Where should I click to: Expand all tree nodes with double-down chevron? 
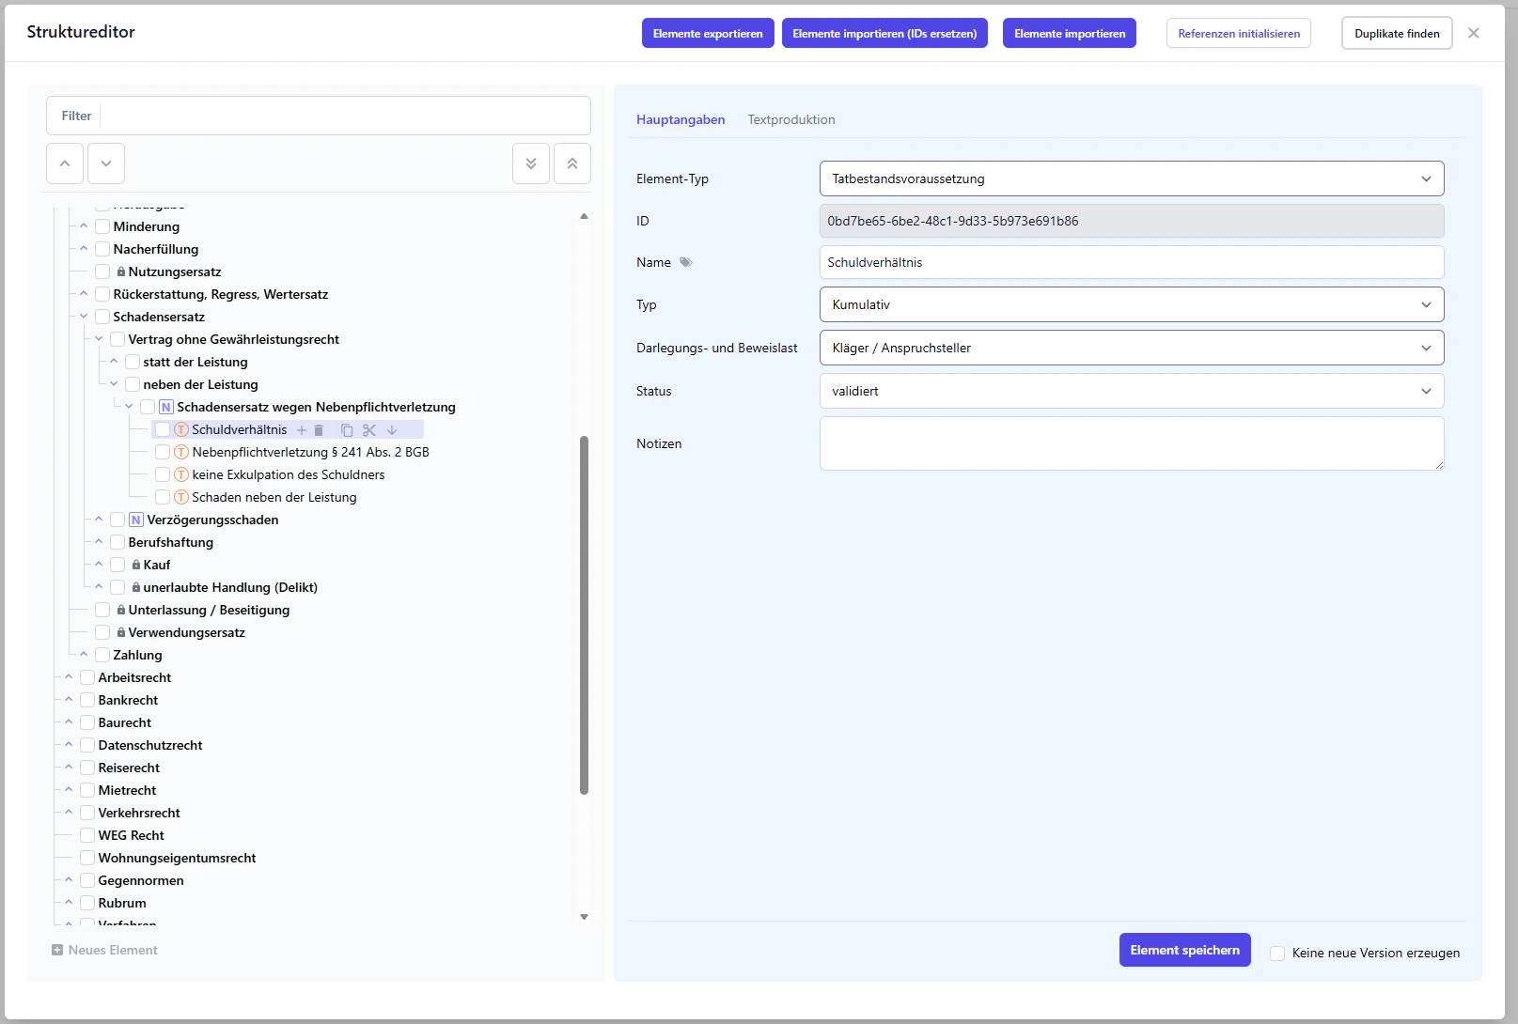click(x=531, y=163)
